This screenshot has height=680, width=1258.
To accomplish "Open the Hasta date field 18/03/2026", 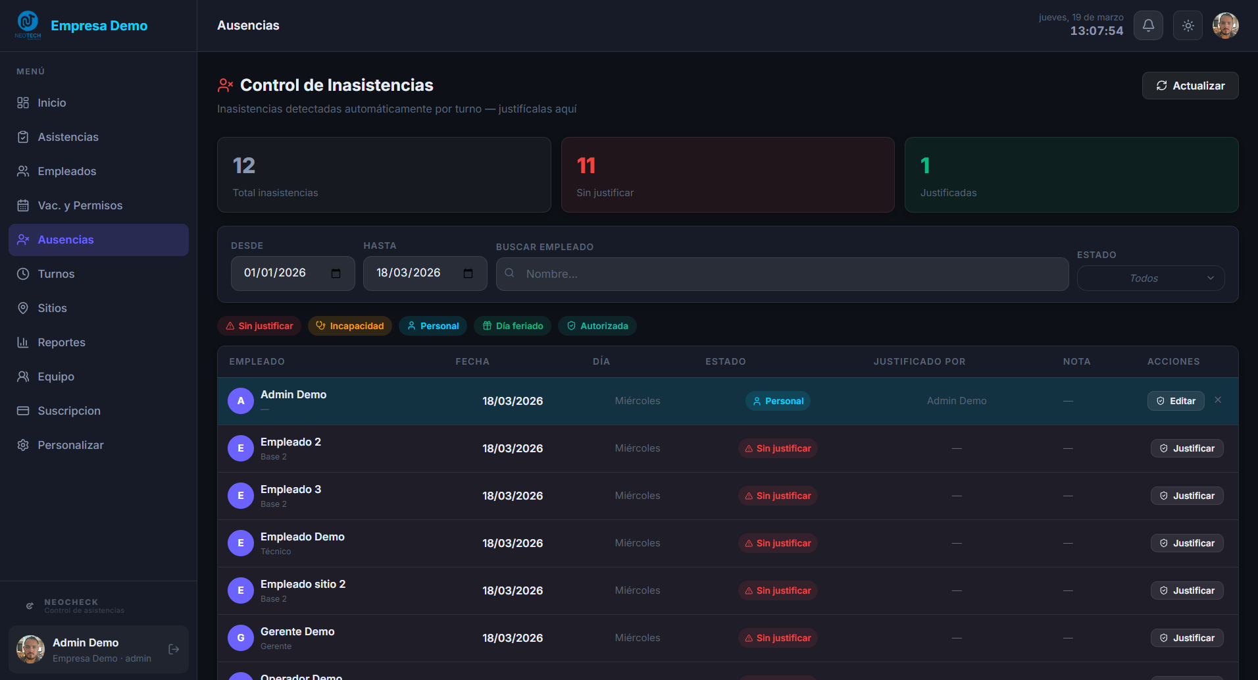I will [408, 273].
